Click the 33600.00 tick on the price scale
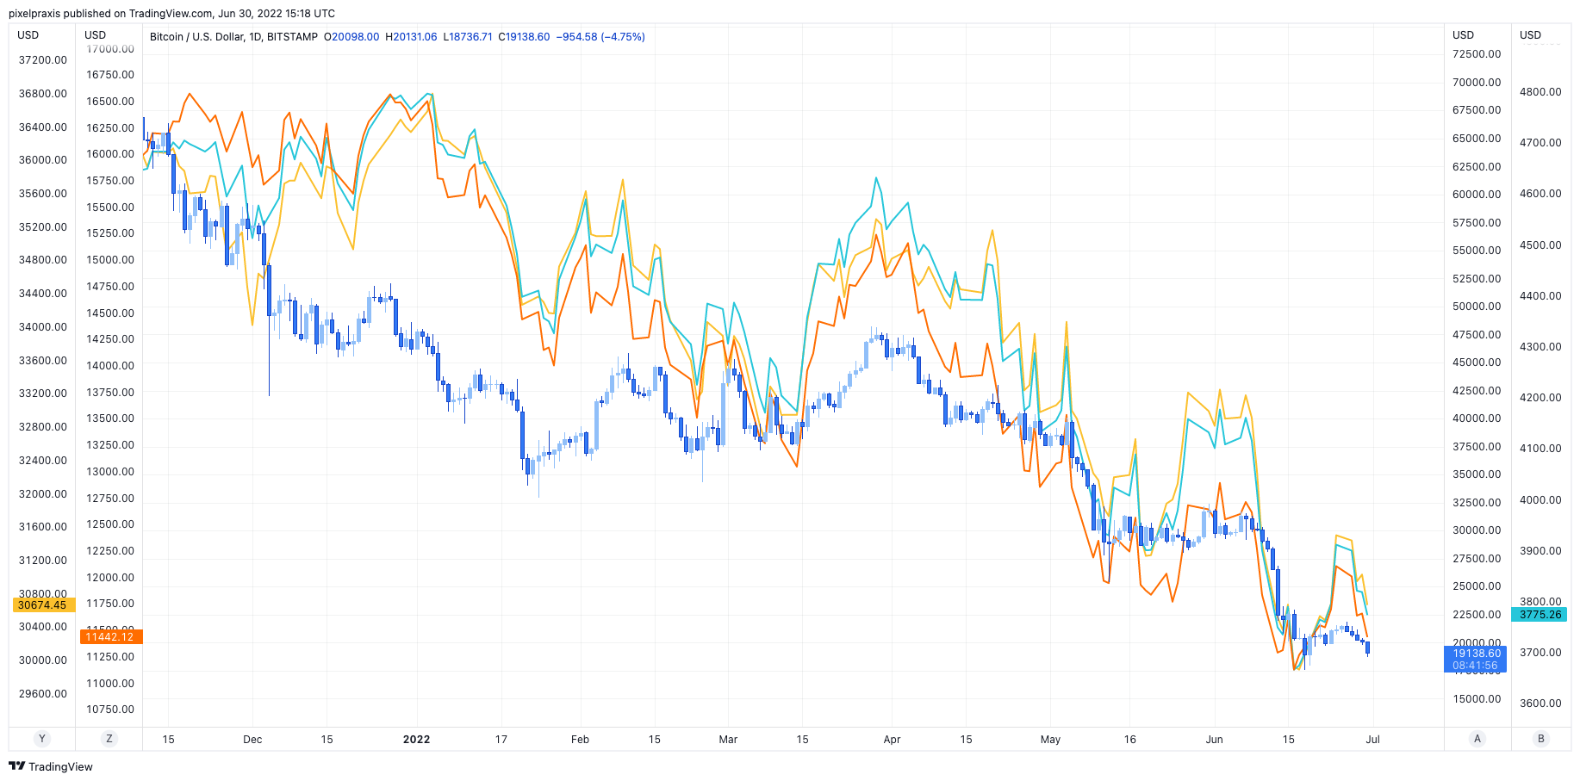 point(43,361)
